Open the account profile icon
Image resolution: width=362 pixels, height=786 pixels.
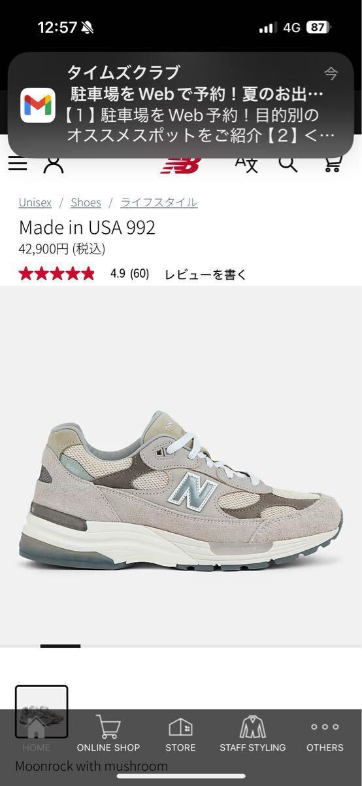53,164
